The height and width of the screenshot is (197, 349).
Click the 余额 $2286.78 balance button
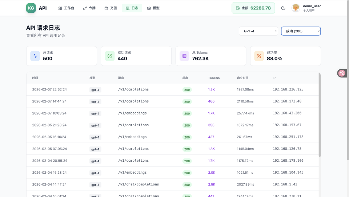[x=253, y=8]
